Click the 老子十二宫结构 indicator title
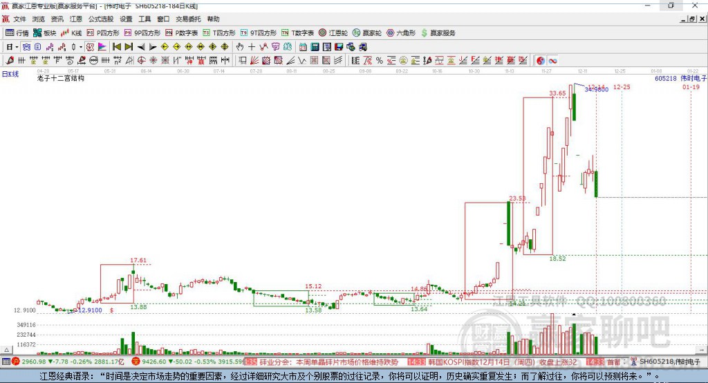Screen dimensions: 708x383 click(x=61, y=78)
